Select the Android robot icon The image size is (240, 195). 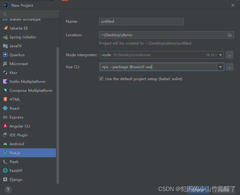pos(5,144)
